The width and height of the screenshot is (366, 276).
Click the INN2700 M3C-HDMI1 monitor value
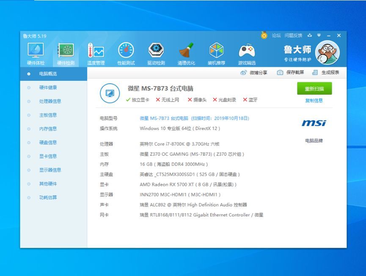180,195
